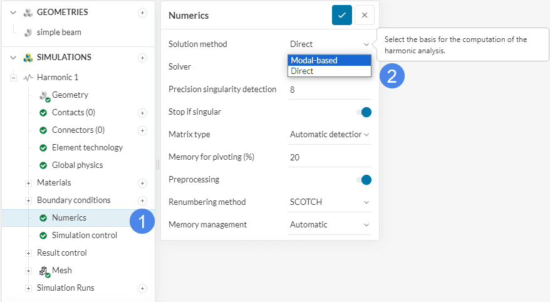Click the Precision singularity detection field
This screenshot has height=302, width=550.
point(329,90)
